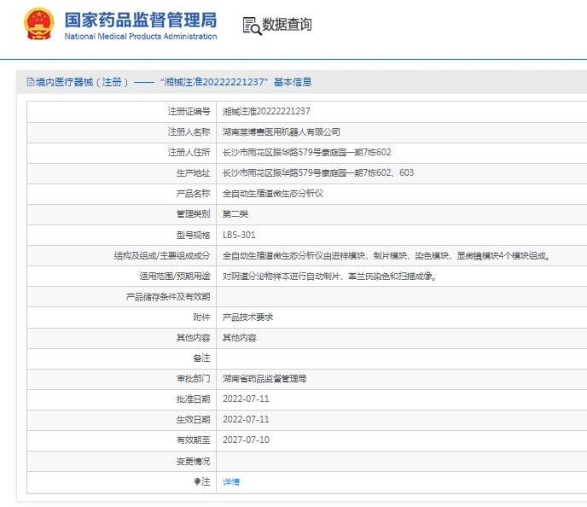This screenshot has height=507, width=587.
Task: Click the 审批部门 label
Action: click(x=193, y=379)
